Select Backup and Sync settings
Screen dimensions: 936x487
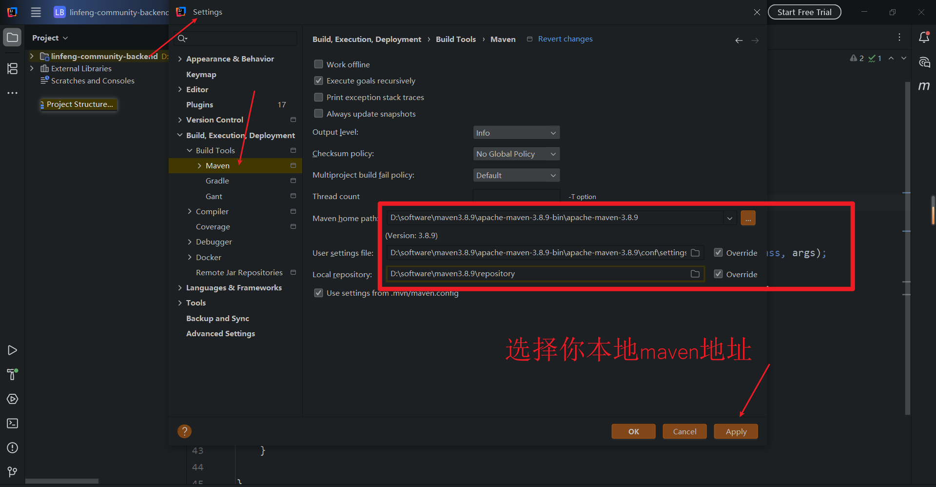point(217,318)
